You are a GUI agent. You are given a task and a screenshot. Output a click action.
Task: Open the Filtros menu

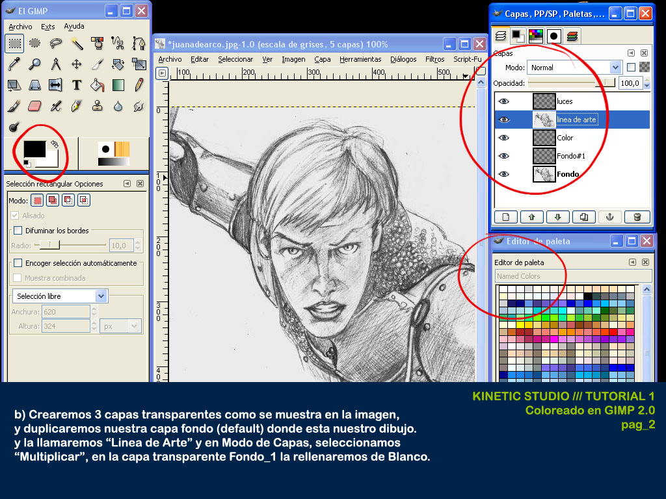click(435, 59)
